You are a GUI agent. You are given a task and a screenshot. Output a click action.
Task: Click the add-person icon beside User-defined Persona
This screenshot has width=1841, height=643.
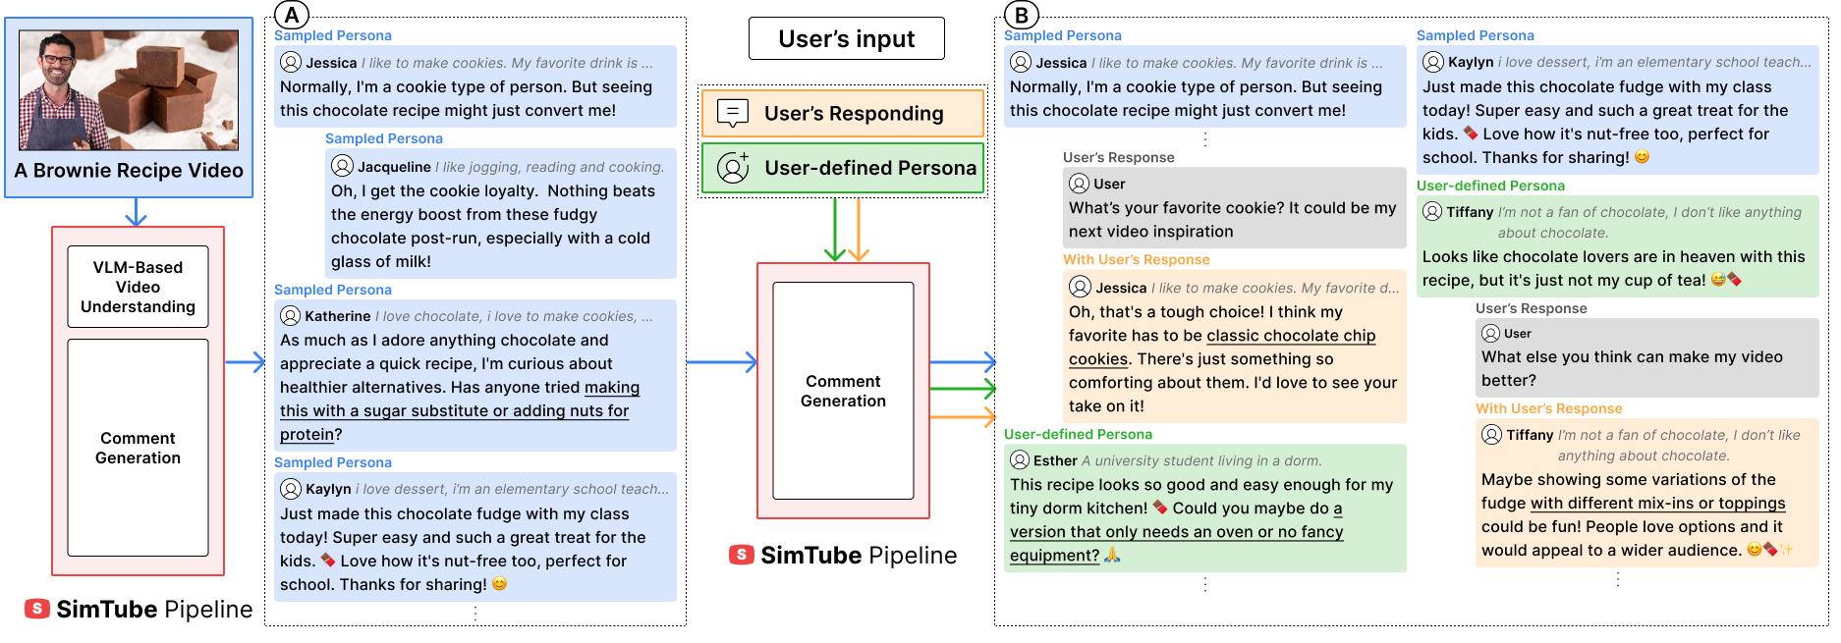click(x=733, y=168)
